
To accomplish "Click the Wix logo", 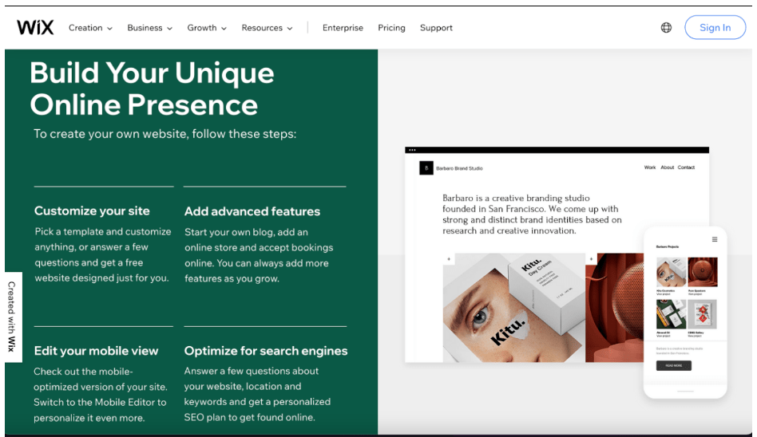I will pos(35,27).
